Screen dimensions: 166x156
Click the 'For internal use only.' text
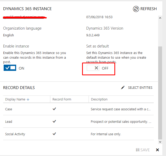[x=106, y=134]
